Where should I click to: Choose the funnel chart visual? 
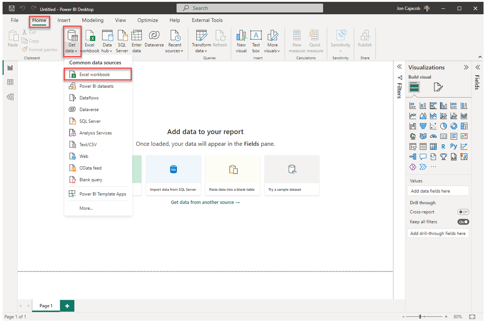pyautogui.click(x=423, y=126)
